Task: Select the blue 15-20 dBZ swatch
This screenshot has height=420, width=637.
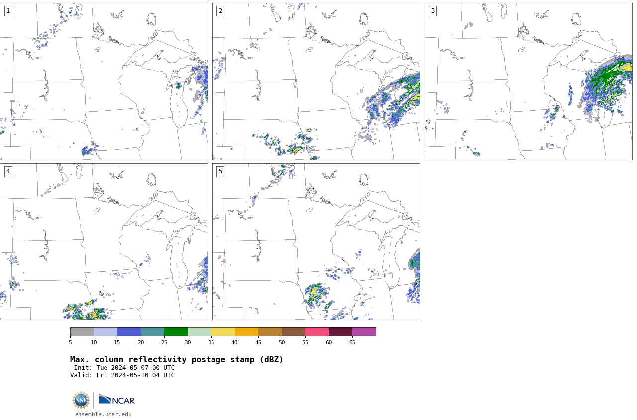Action: pyautogui.click(x=129, y=332)
